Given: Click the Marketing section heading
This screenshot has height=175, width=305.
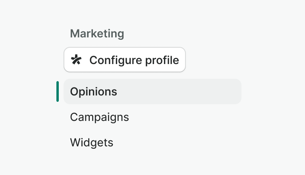Looking at the screenshot, I should (x=97, y=34).
